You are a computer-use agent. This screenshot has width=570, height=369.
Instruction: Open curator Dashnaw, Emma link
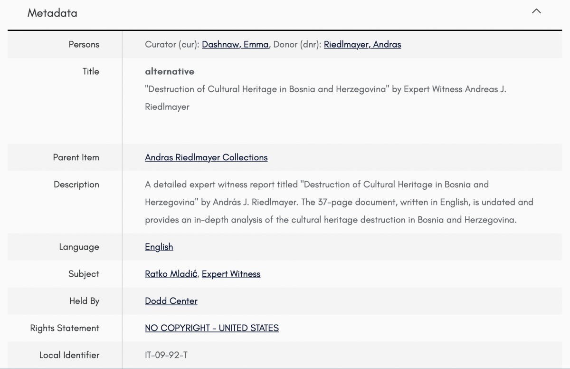coord(235,45)
